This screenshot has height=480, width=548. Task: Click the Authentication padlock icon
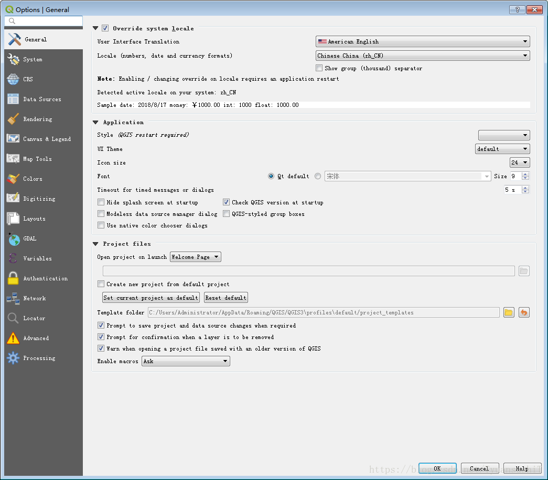pyautogui.click(x=13, y=278)
